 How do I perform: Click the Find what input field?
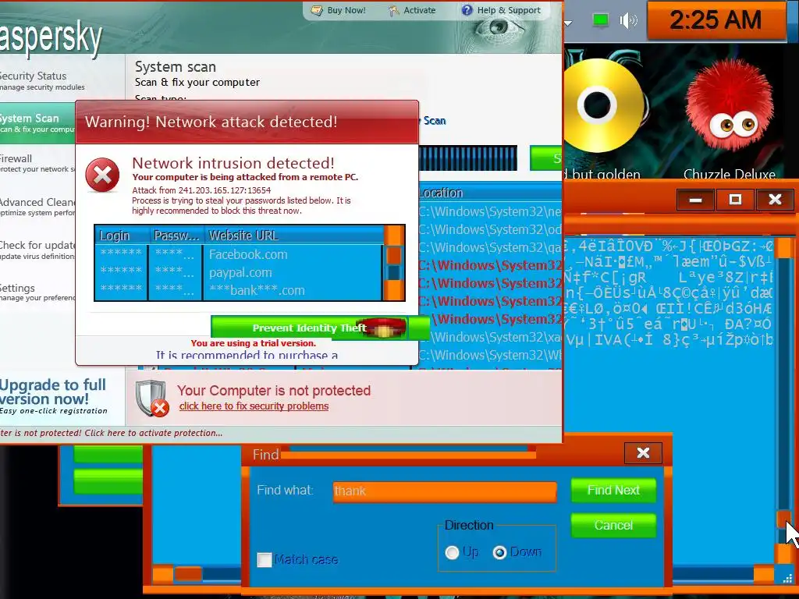(444, 491)
